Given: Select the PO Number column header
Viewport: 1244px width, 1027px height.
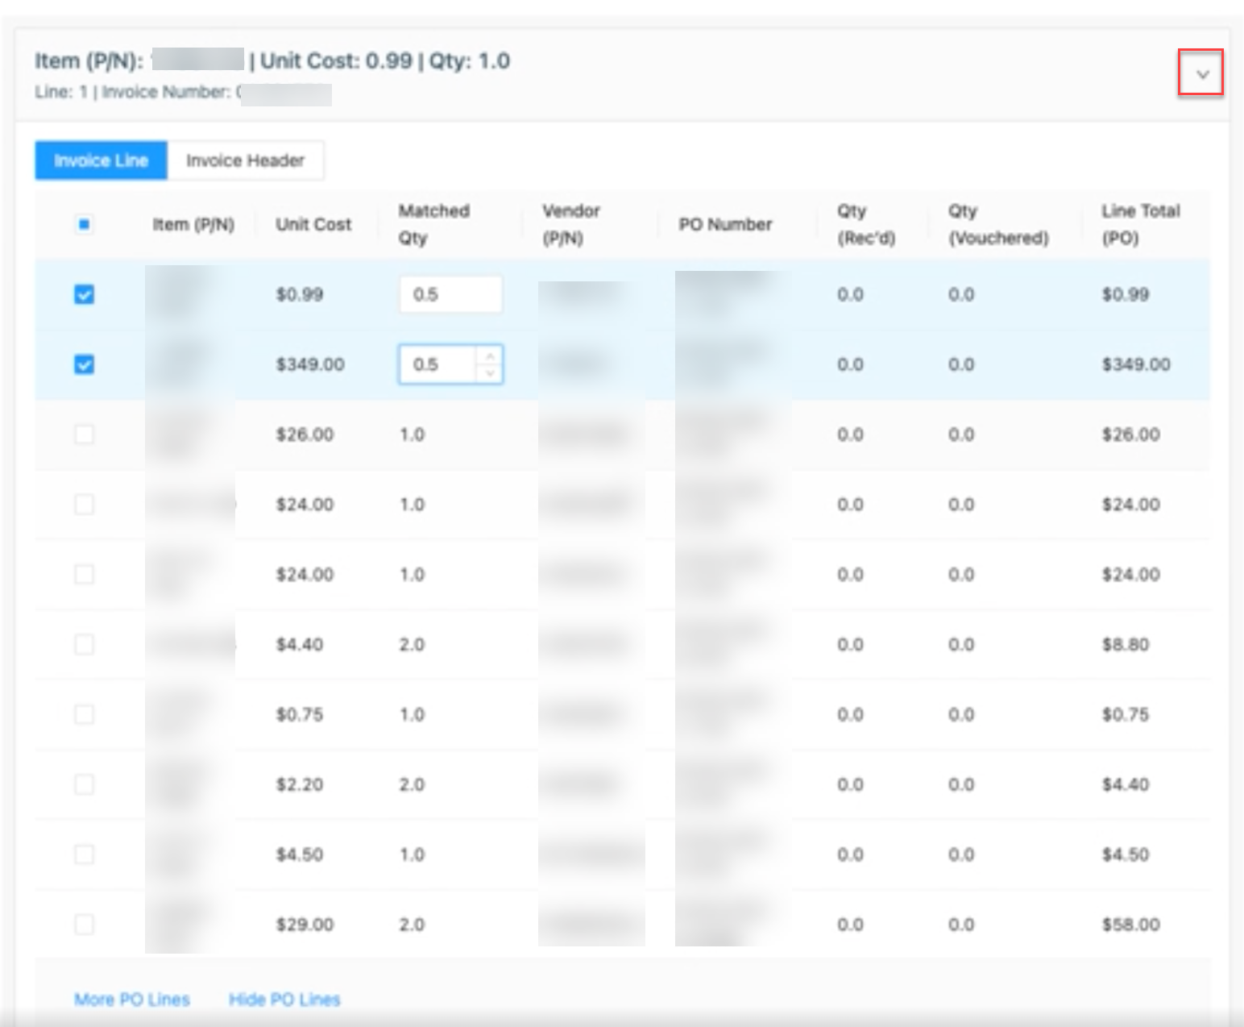Looking at the screenshot, I should click(725, 224).
